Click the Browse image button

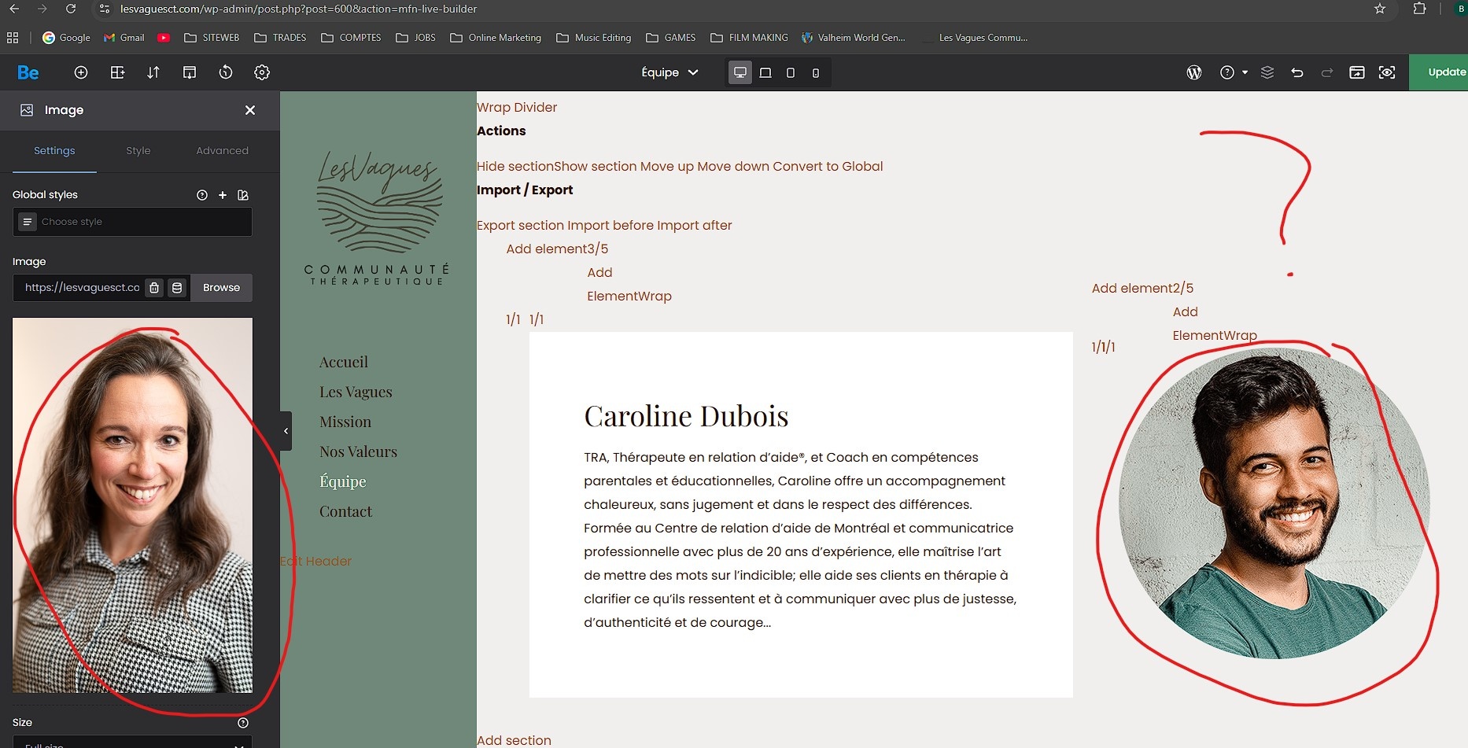221,288
